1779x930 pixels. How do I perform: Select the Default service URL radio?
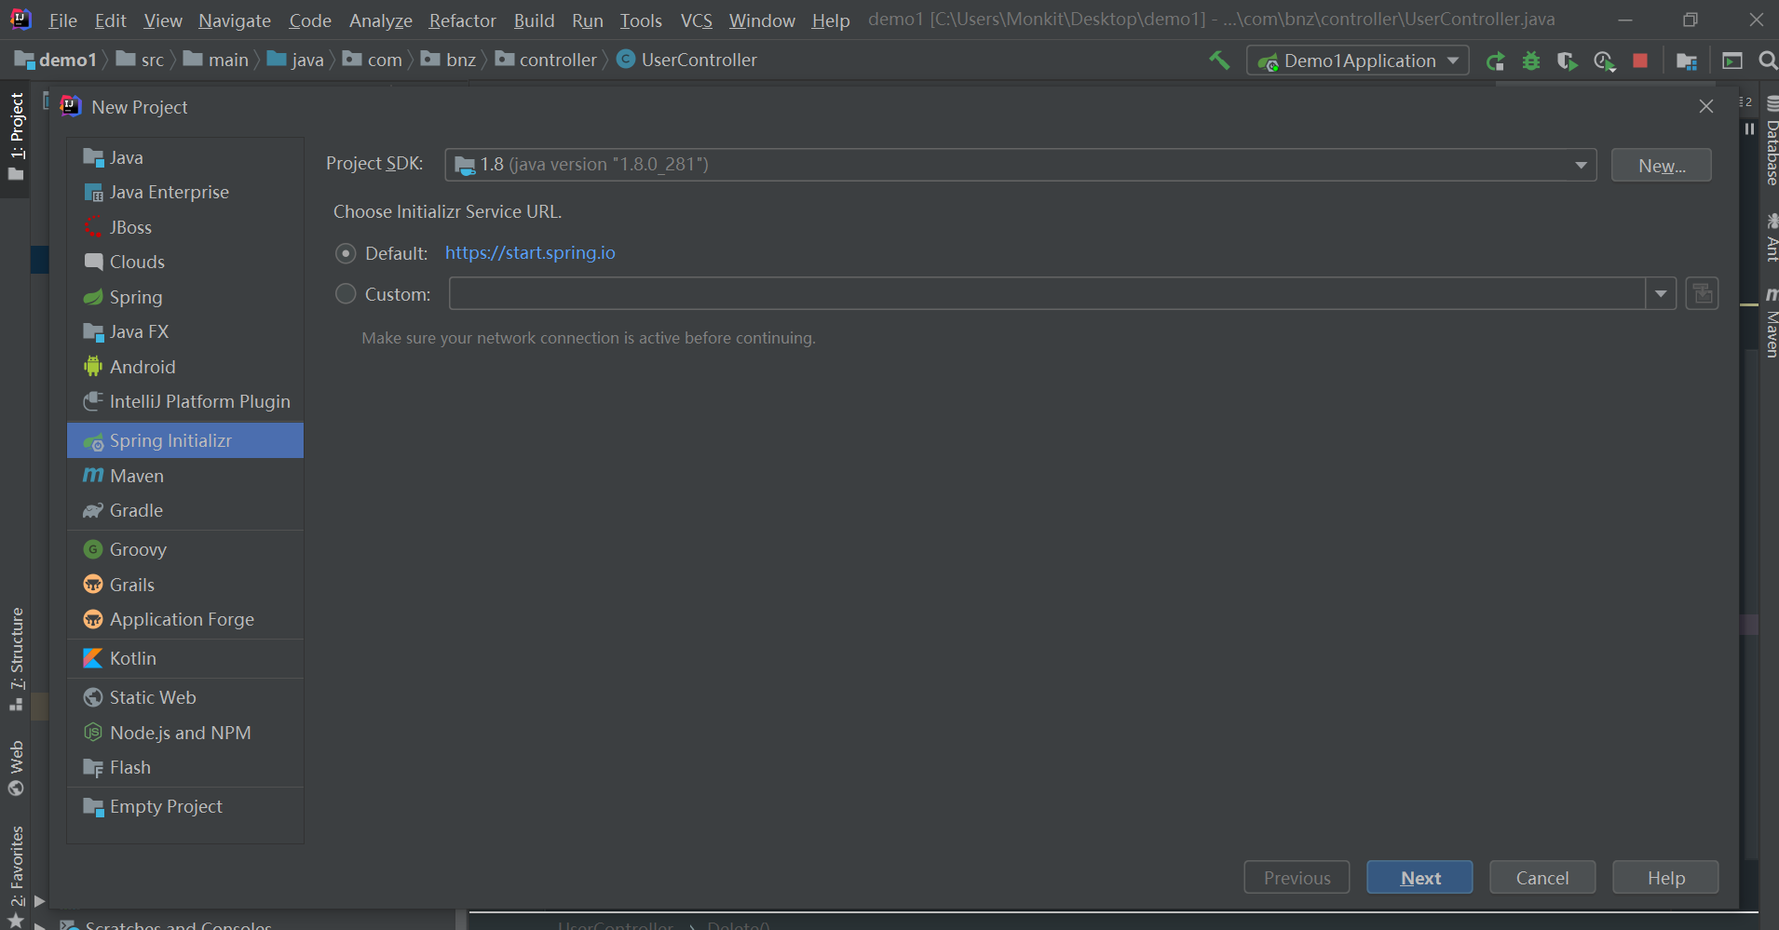[346, 253]
